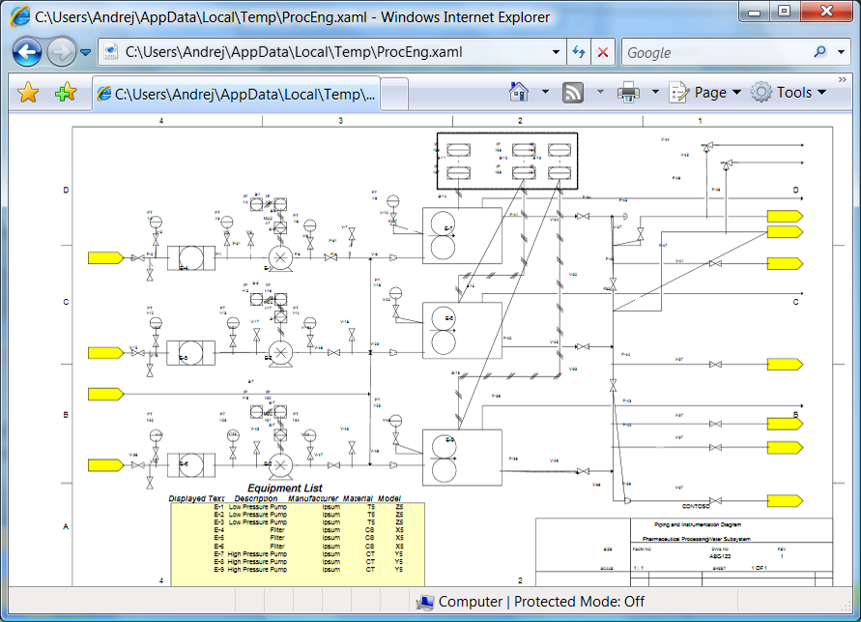Click the empty new tab button
Screen dimensions: 861x622
point(395,94)
